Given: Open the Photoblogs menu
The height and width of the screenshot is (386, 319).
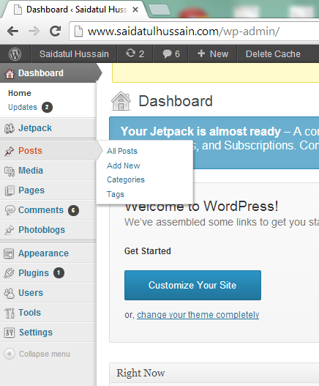Looking at the screenshot, I should [x=42, y=230].
